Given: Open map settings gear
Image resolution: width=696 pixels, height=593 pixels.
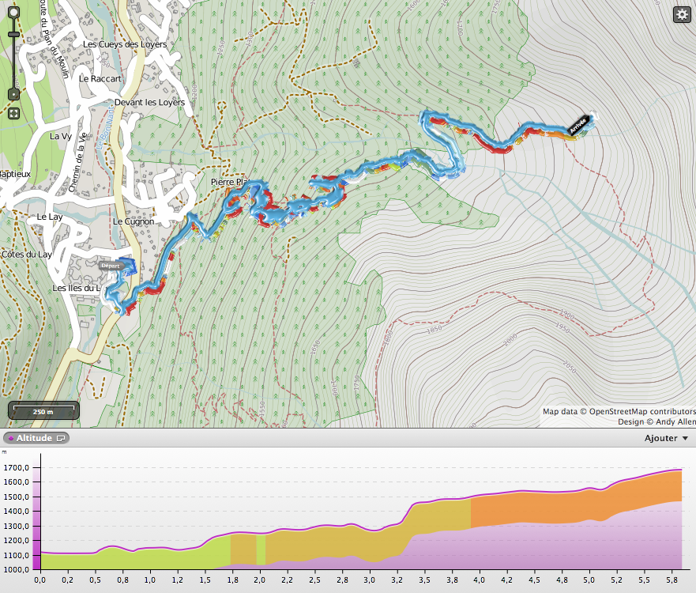Looking at the screenshot, I should (x=681, y=14).
